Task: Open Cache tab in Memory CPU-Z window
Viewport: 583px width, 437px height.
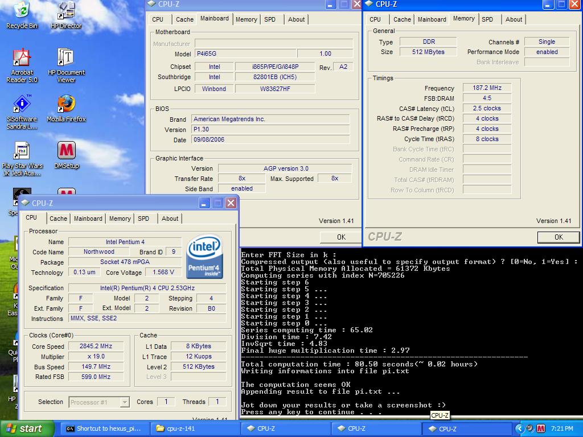Action: (403, 19)
